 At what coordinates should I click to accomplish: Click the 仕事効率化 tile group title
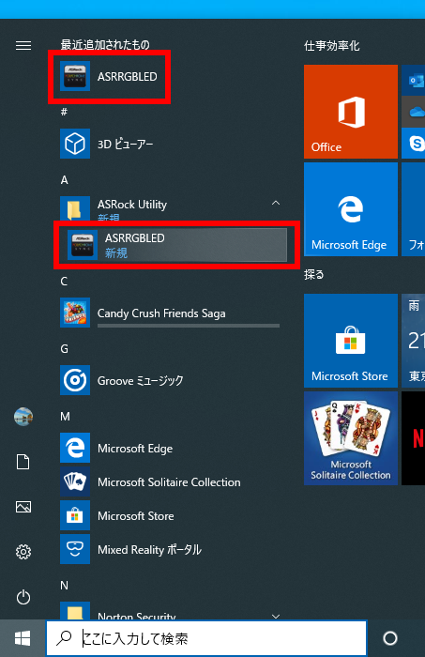tap(331, 45)
